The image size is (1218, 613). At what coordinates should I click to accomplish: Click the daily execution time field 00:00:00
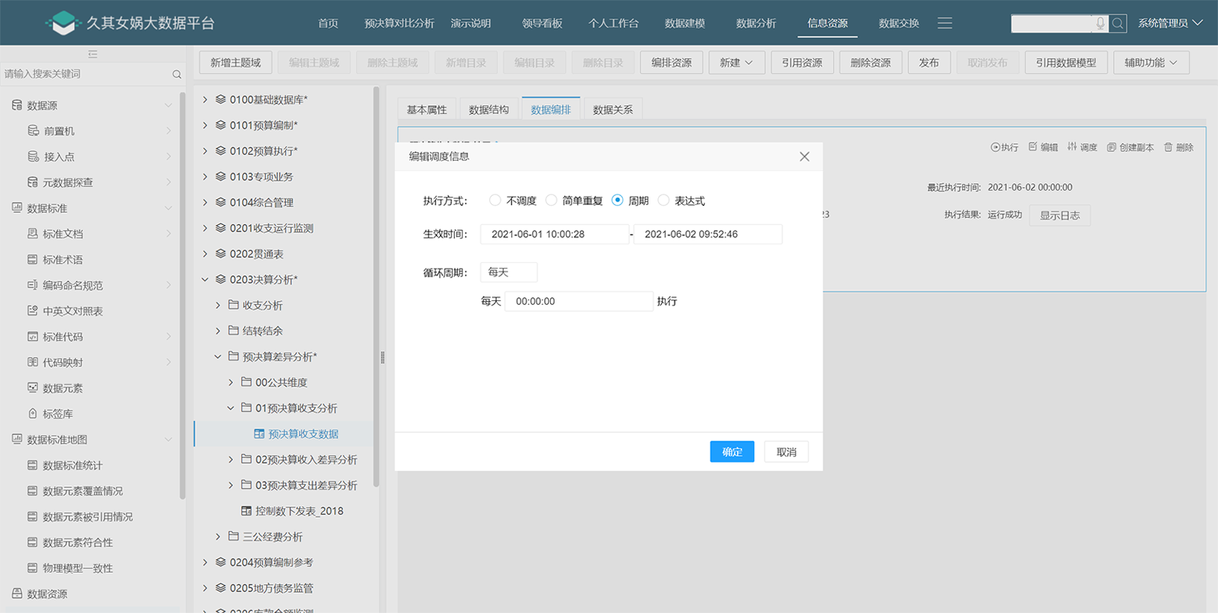[x=578, y=302]
